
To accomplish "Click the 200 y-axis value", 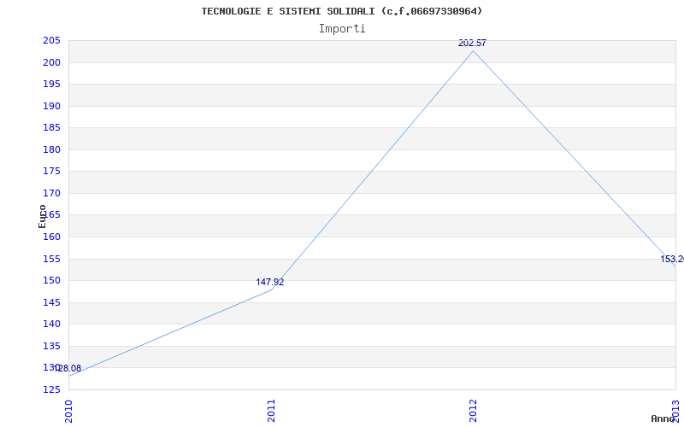I will 51,62.
